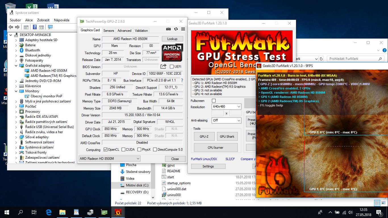Image resolution: width=388 pixels, height=218 pixels.
Task: Toggle the DirectCompute 5.0 checkbox
Action: tap(155, 150)
